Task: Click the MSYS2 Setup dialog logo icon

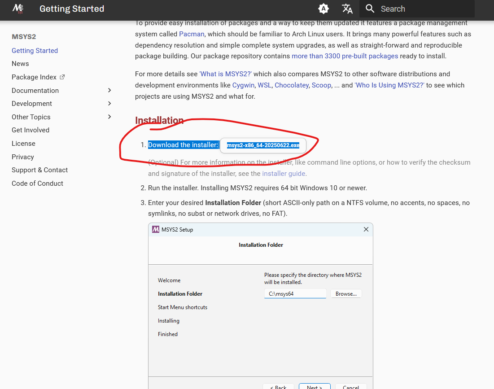Action: click(x=156, y=229)
